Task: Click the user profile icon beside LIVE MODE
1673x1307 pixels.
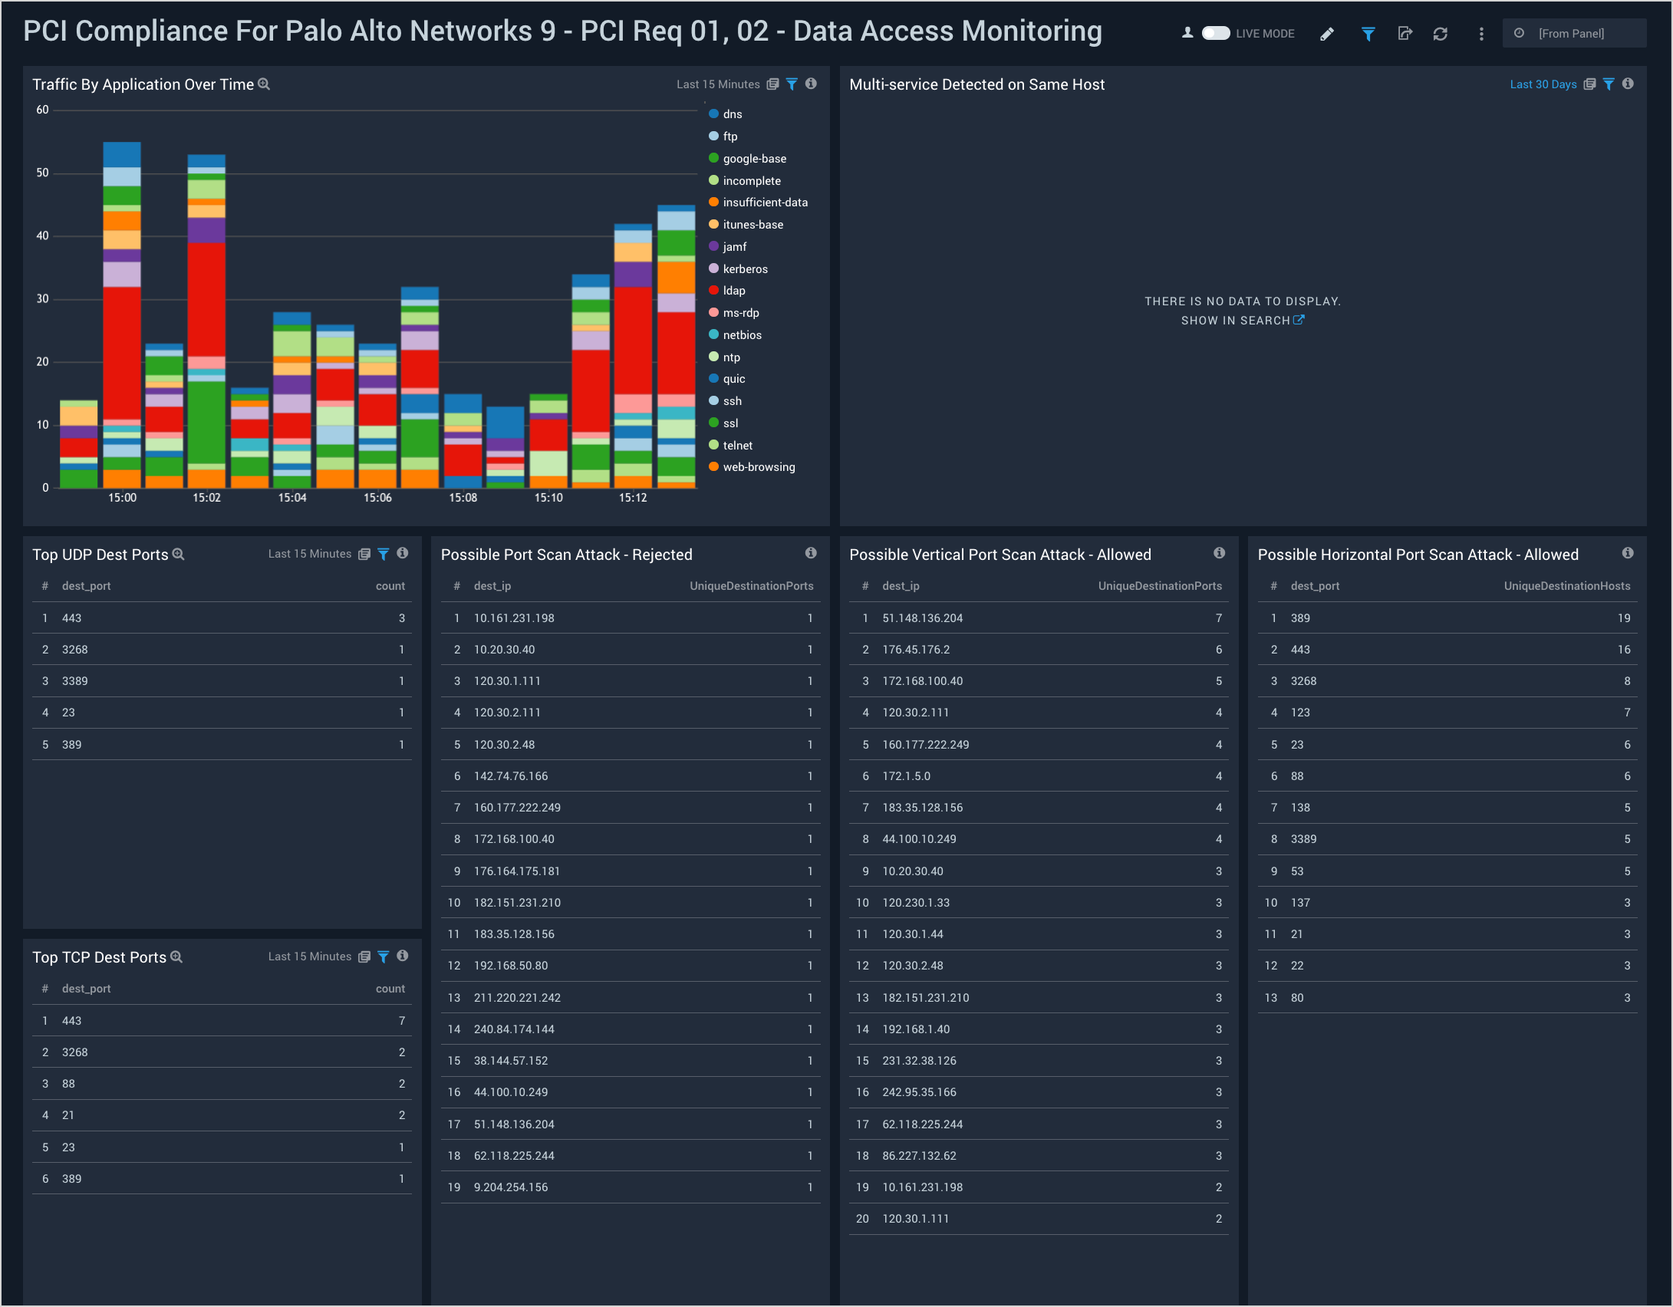Action: coord(1186,33)
